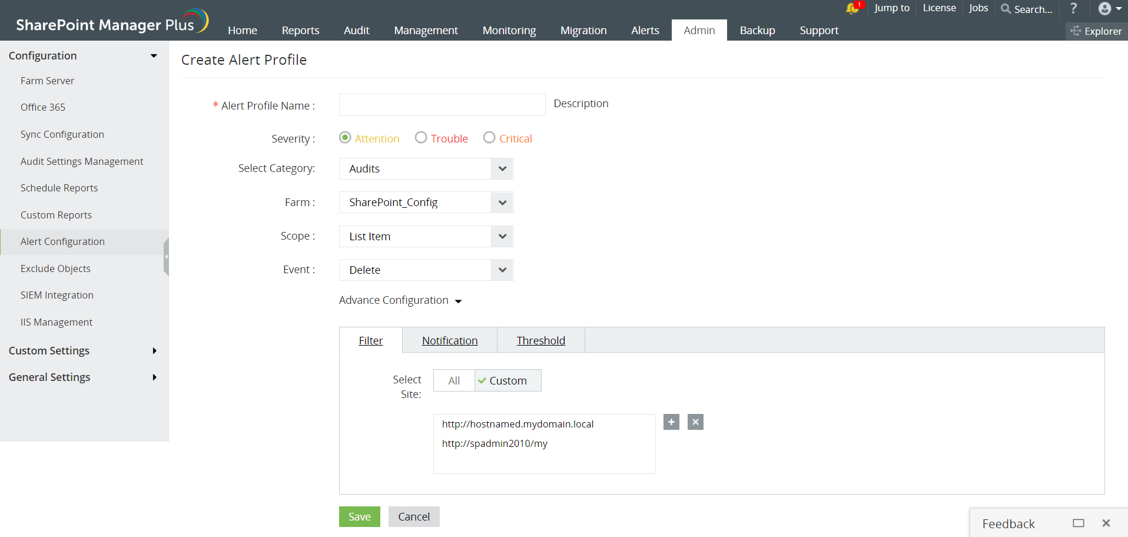Select the Trouble severity option

(421, 138)
